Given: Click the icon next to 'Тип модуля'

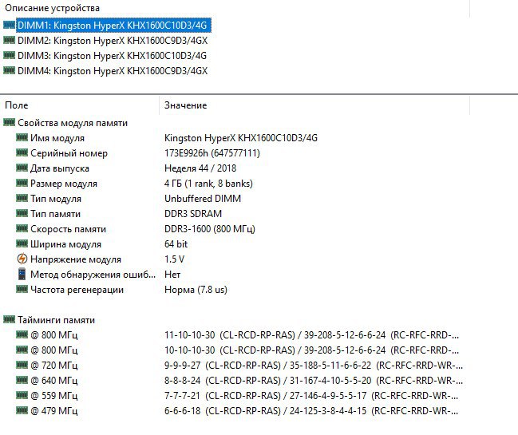Looking at the screenshot, I should 22,198.
